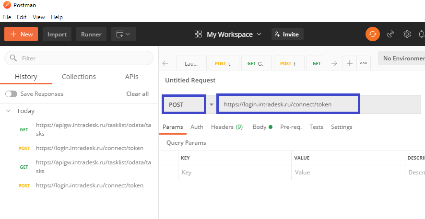Click the Untitled Request title

tap(190, 80)
